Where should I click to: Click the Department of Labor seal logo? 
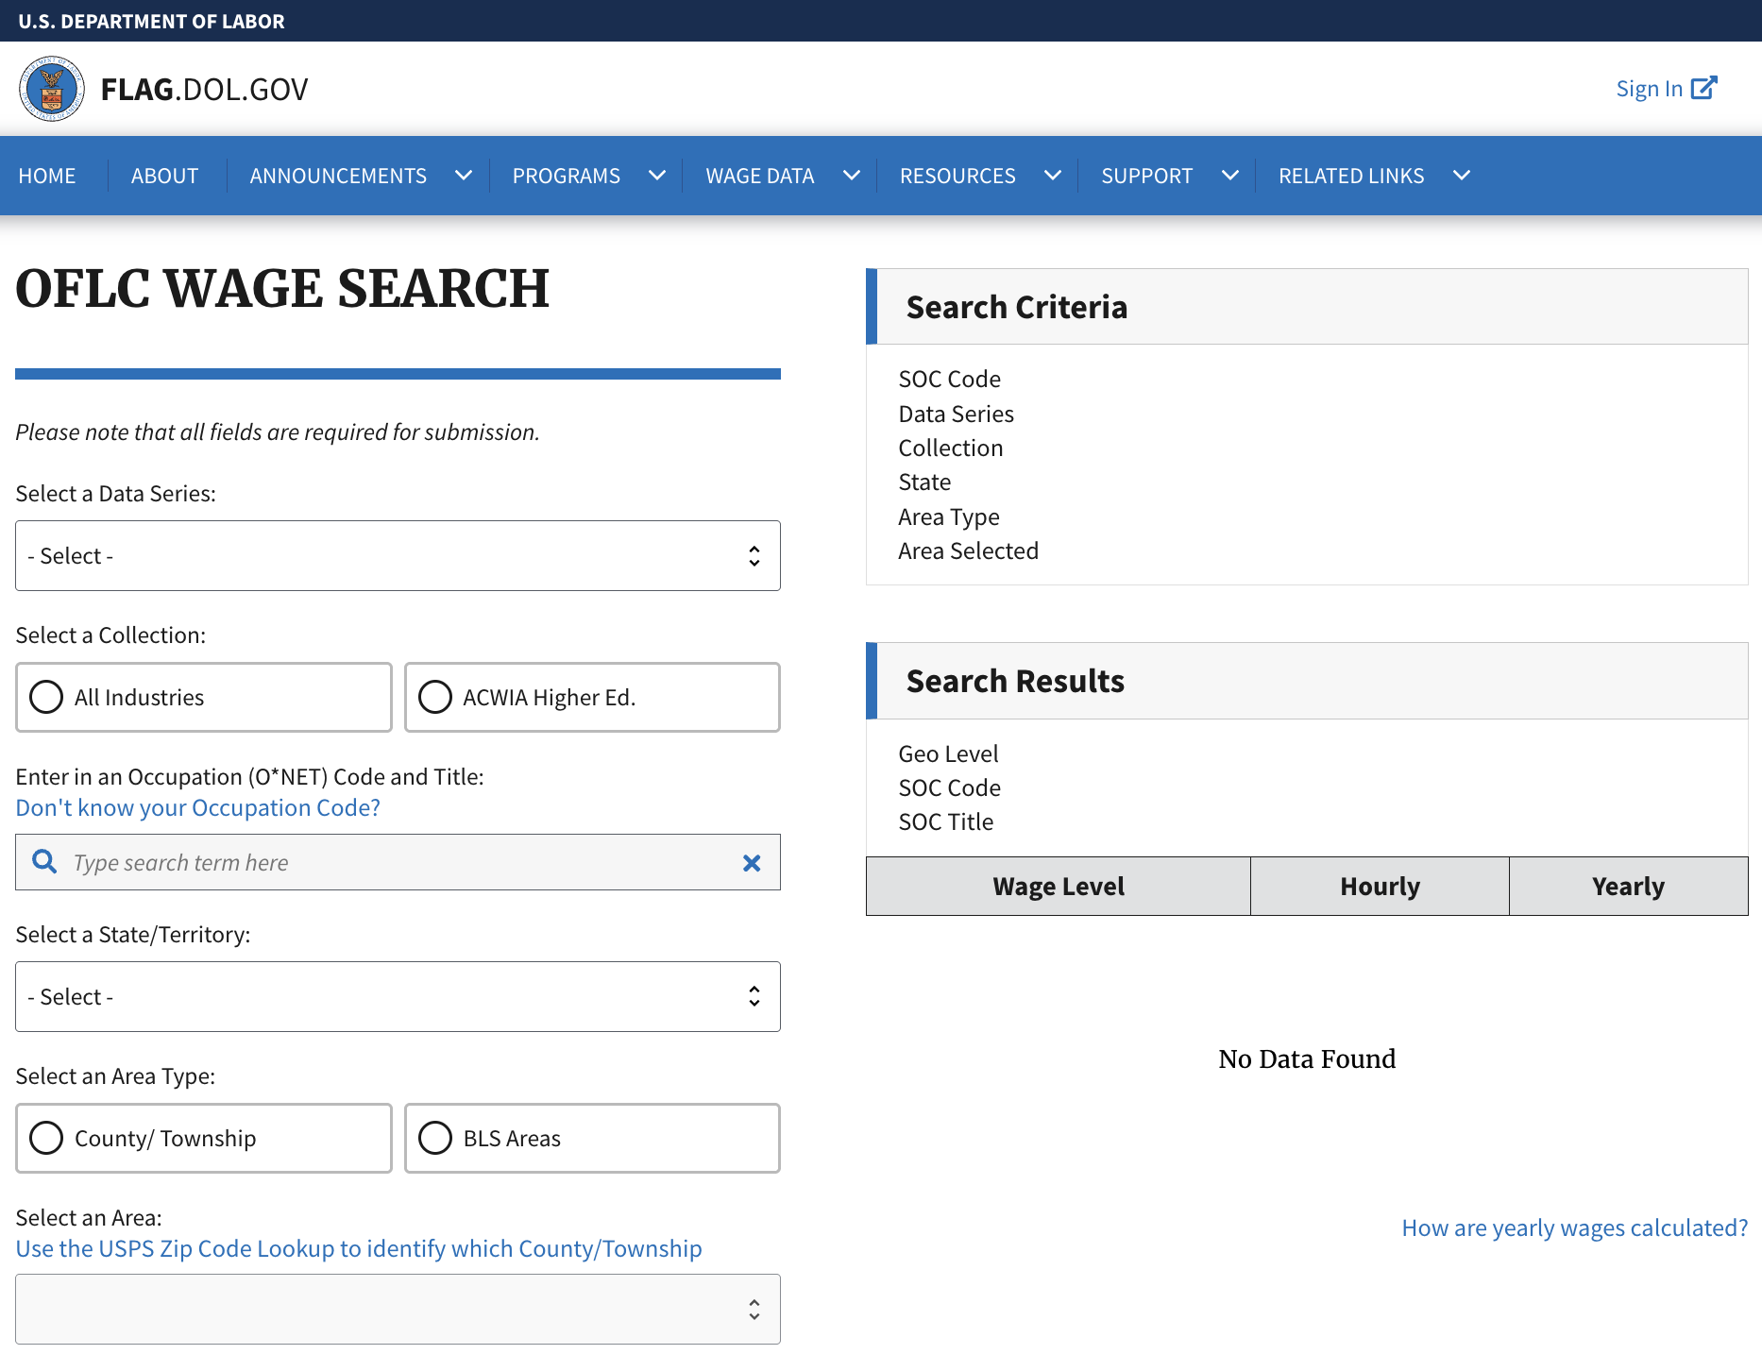click(x=52, y=89)
